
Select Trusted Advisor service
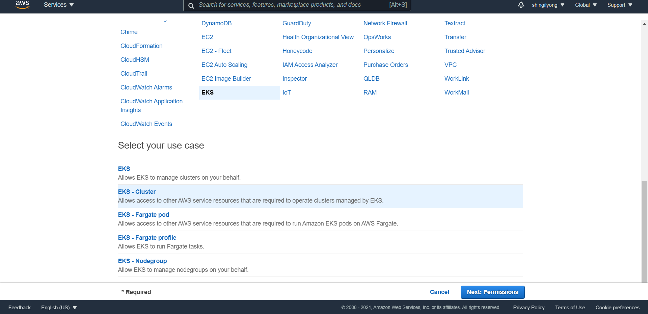tap(465, 51)
